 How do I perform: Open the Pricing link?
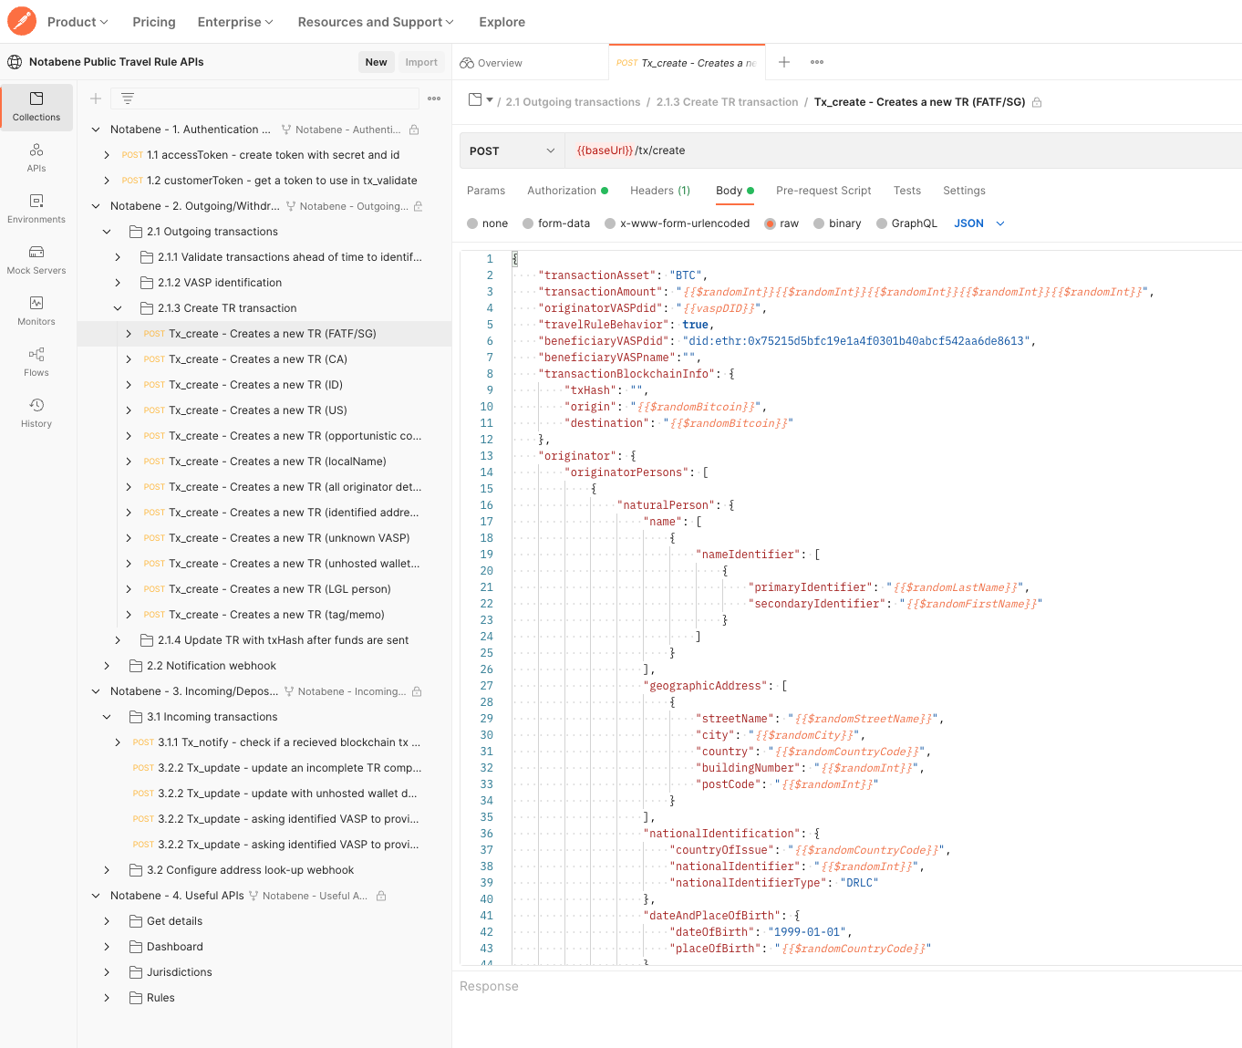coord(154,22)
